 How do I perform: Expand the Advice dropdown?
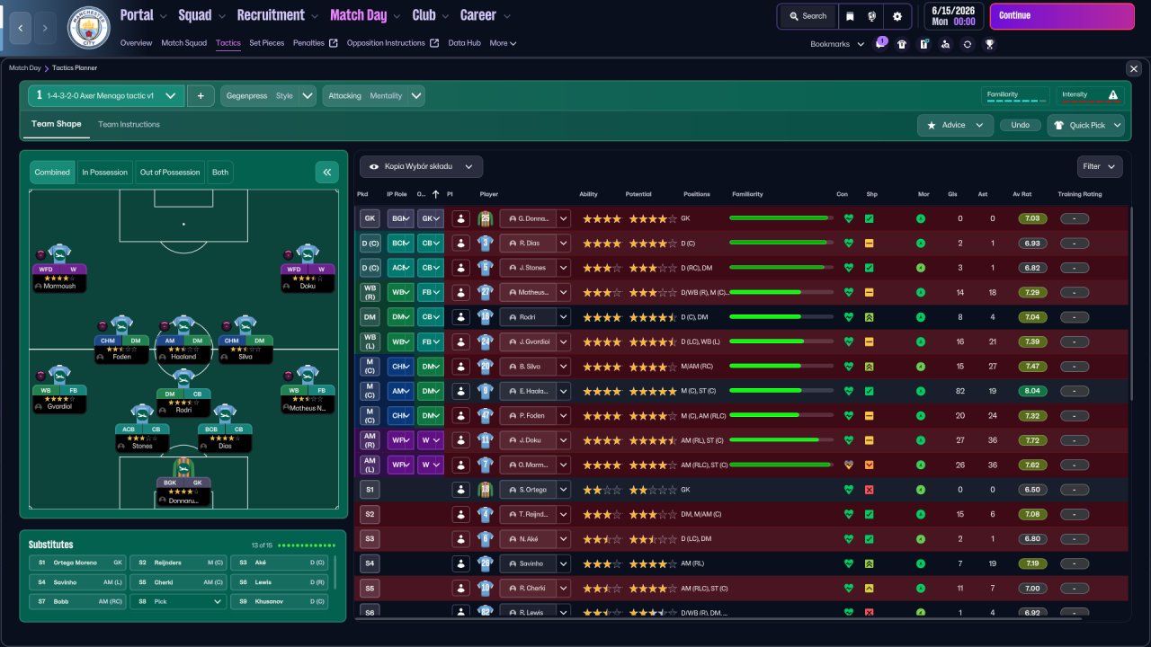[x=955, y=125]
